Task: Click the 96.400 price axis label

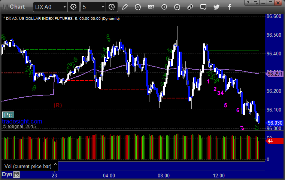Action: tap(274, 54)
